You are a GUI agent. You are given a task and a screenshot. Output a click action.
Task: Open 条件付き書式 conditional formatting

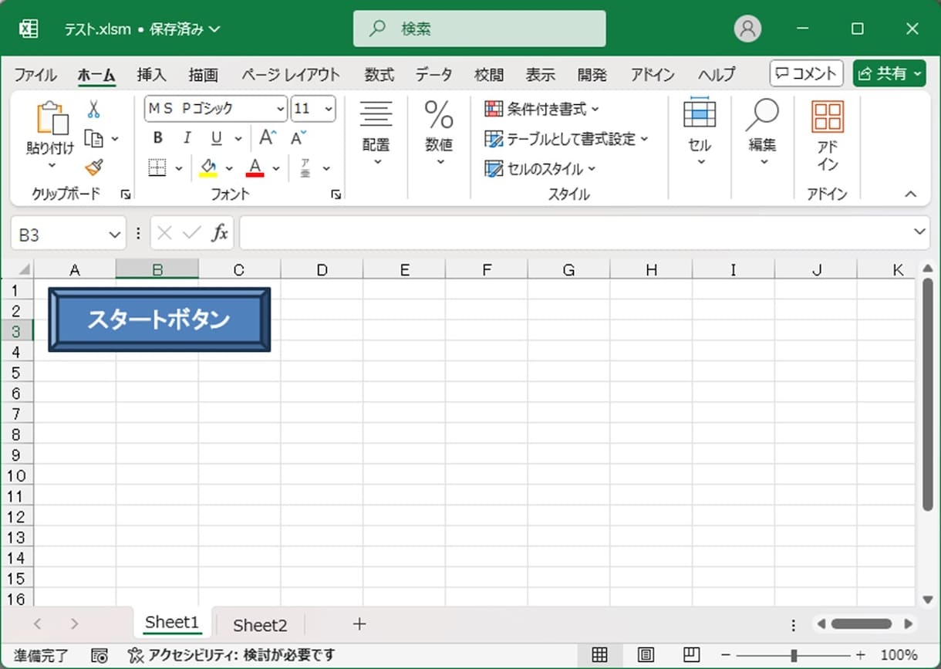point(542,109)
